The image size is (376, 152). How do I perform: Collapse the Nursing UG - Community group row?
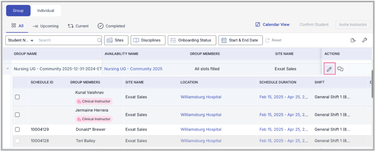(x=8, y=69)
